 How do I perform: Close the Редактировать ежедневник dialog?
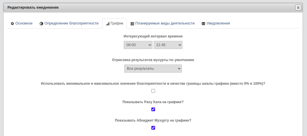pyautogui.click(x=298, y=8)
